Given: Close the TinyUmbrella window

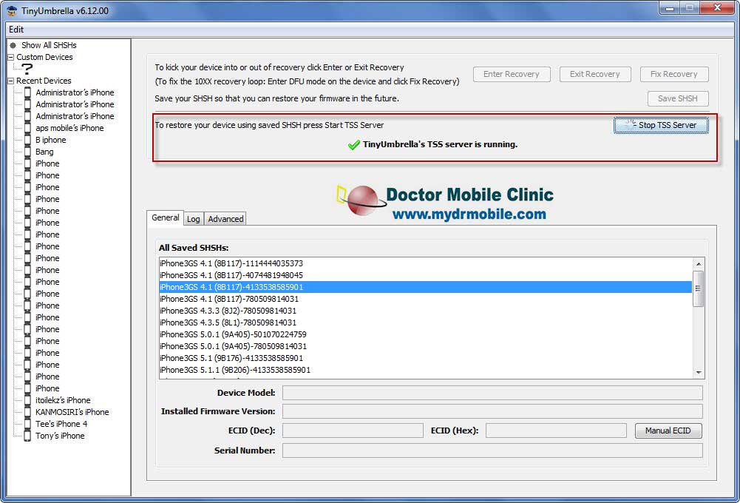Looking at the screenshot, I should [x=717, y=7].
